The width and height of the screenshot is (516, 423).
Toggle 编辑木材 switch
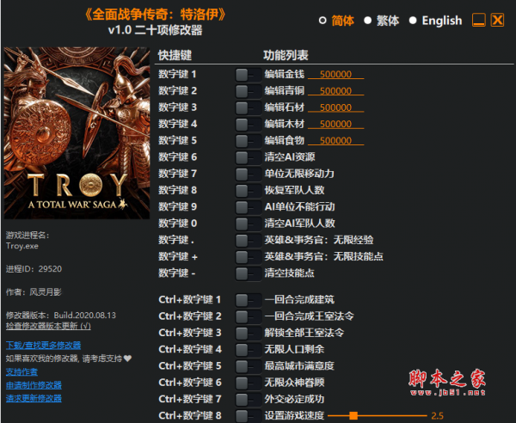click(x=249, y=125)
